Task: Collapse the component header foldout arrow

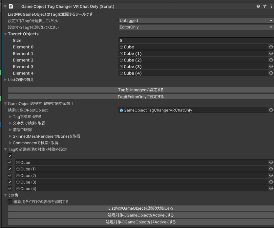Action: [x=5, y=7]
